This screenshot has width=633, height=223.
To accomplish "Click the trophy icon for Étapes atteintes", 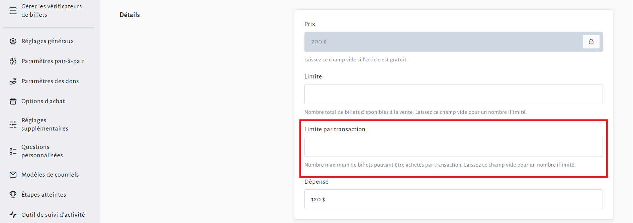I will point(13,195).
